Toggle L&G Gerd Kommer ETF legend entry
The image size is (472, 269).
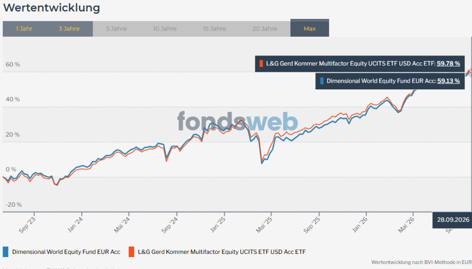coord(221,252)
